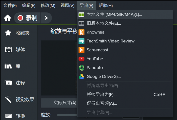Open the 收藏夹 favorites star icon

pos(8,33)
